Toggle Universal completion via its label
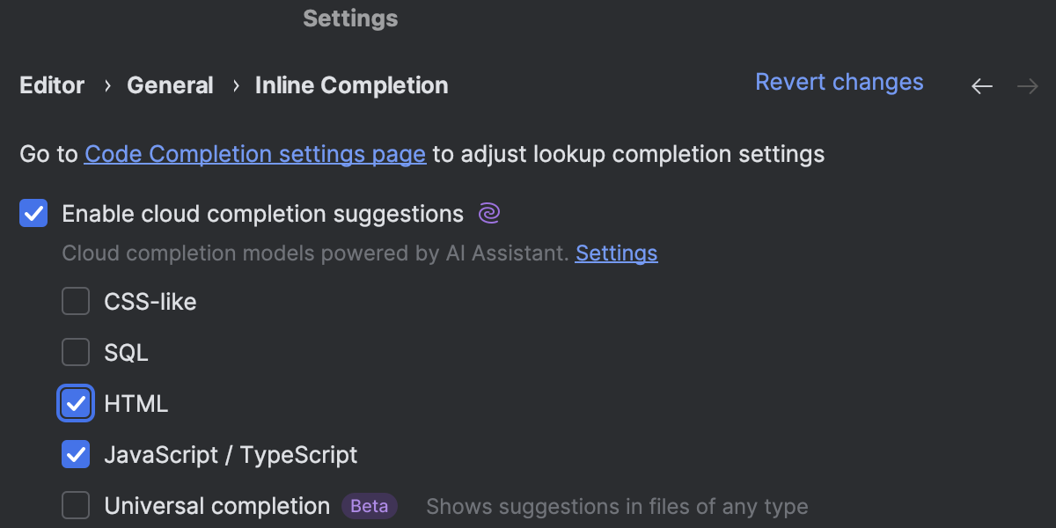 [x=216, y=505]
